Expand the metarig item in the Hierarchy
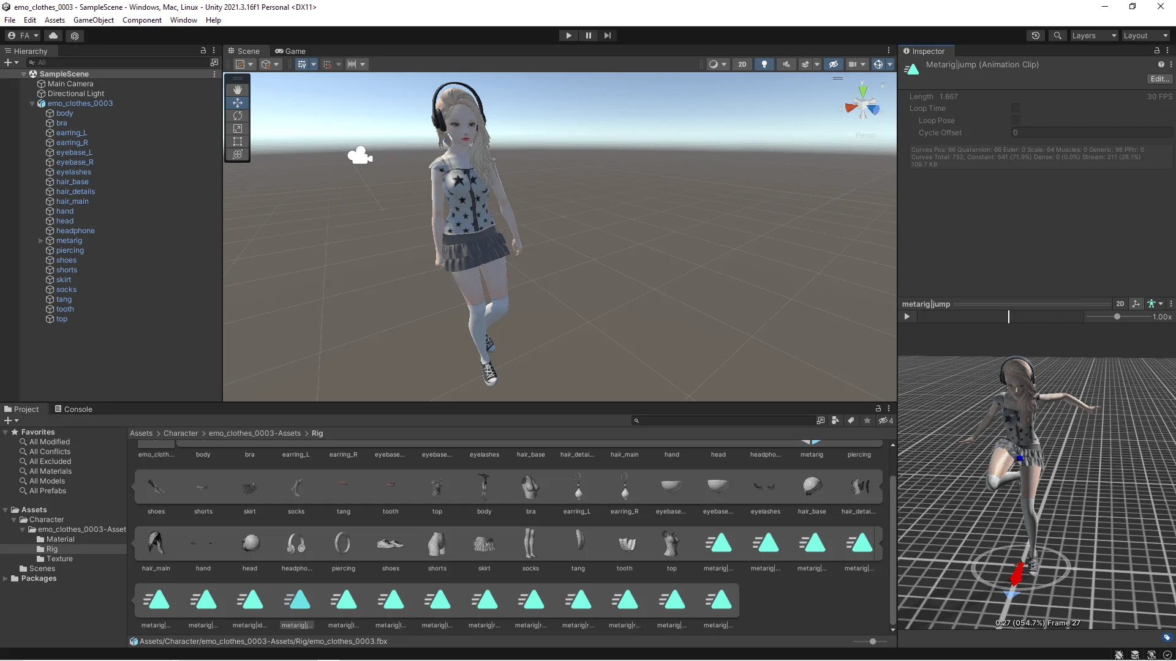1176x661 pixels. click(41, 241)
